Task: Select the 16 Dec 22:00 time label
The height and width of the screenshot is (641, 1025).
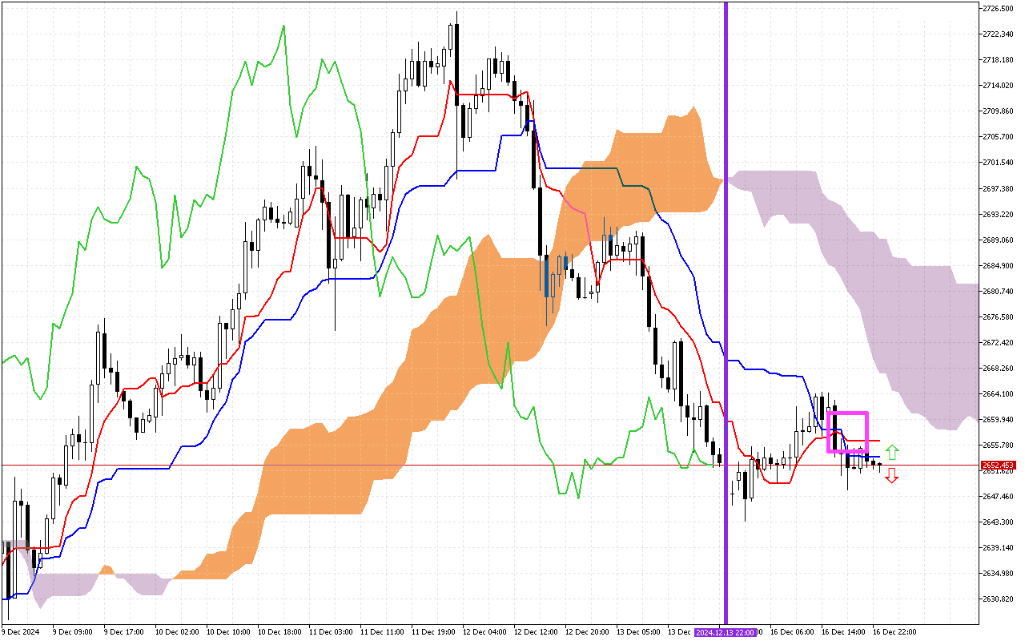Action: pos(896,632)
